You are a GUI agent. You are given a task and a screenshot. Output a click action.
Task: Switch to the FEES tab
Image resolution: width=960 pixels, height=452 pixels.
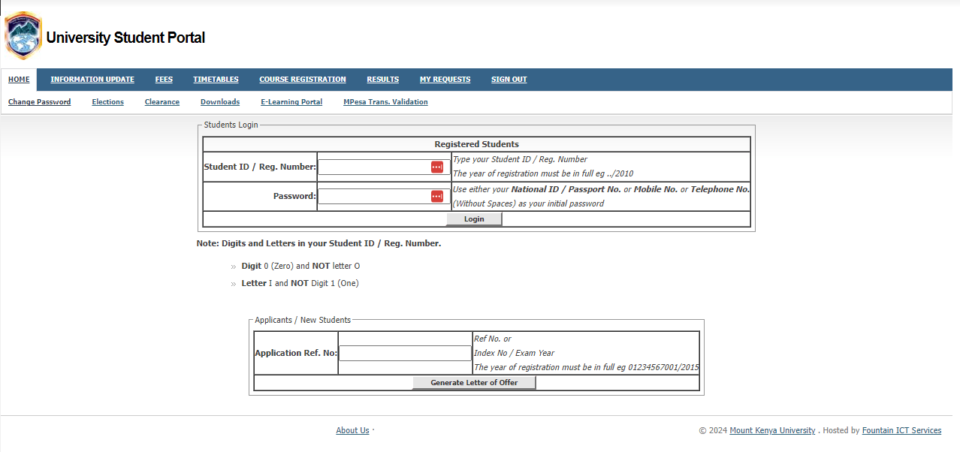coord(164,79)
